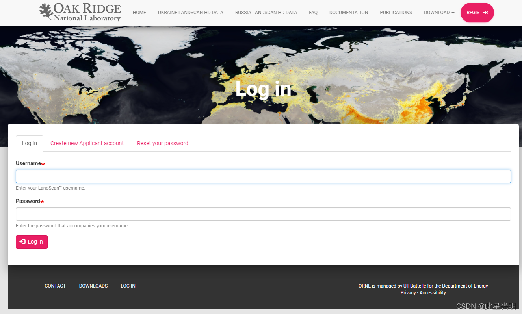Click the pink Register button
Screen dimensions: 522x314
(x=477, y=13)
